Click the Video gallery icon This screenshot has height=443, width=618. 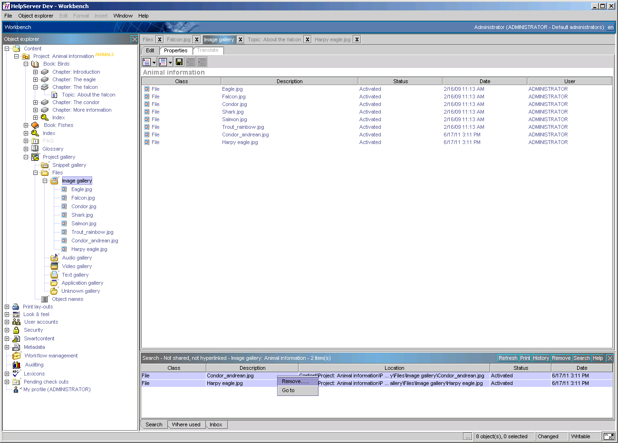tap(54, 266)
